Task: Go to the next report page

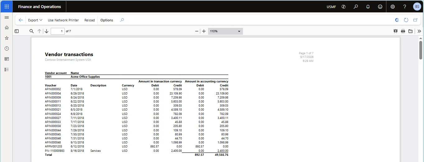Action: pos(47,31)
